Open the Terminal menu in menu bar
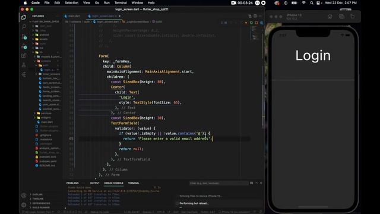The image size is (380, 214). tap(121, 3)
